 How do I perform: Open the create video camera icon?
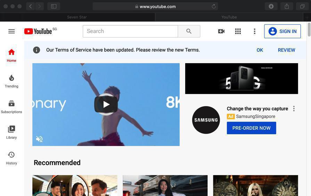[221, 31]
